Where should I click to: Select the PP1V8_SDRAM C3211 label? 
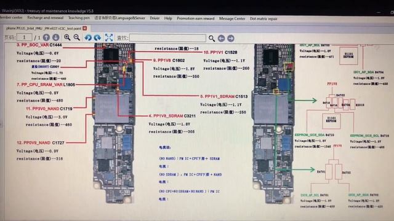[172, 116]
